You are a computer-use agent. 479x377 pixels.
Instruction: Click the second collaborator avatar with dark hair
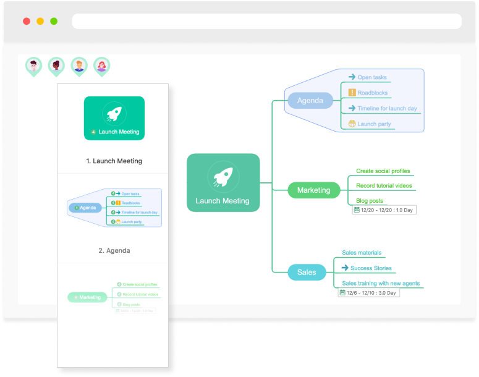(x=56, y=66)
